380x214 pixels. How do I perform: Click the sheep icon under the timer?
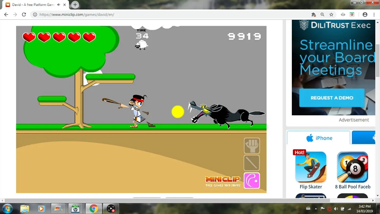[142, 45]
